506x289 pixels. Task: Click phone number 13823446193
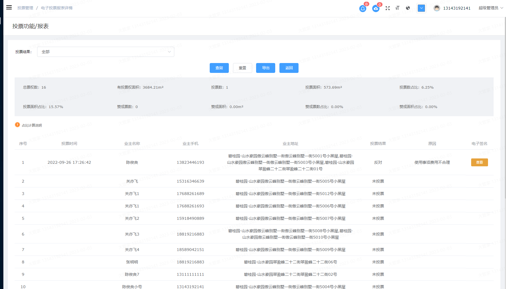click(x=191, y=162)
